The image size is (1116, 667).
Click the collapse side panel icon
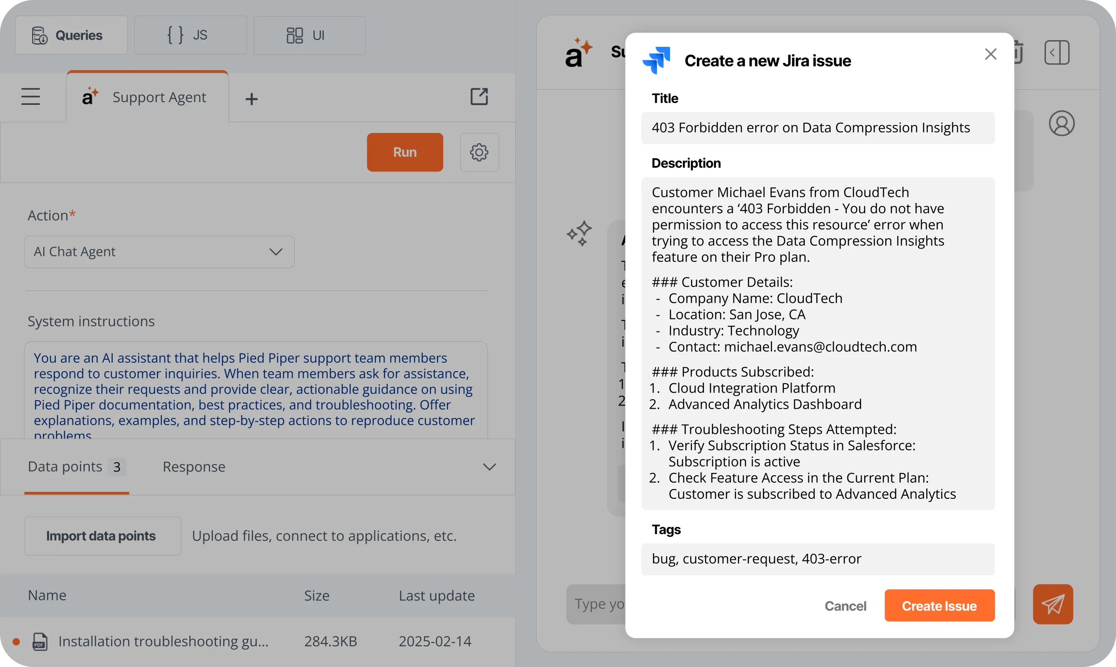pos(1057,52)
